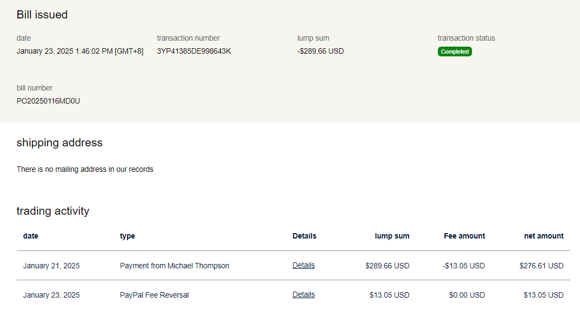
Task: Click the -$13.05 USD fee amount
Action: point(464,266)
